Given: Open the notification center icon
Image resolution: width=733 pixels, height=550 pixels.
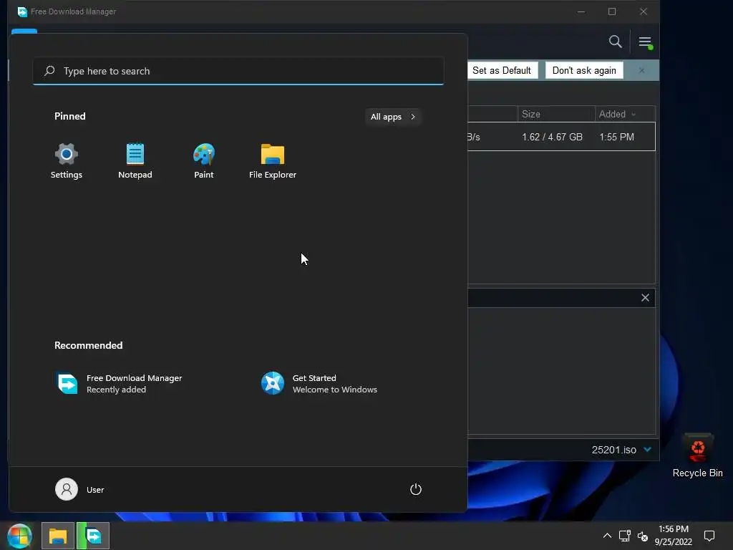Looking at the screenshot, I should 709,536.
